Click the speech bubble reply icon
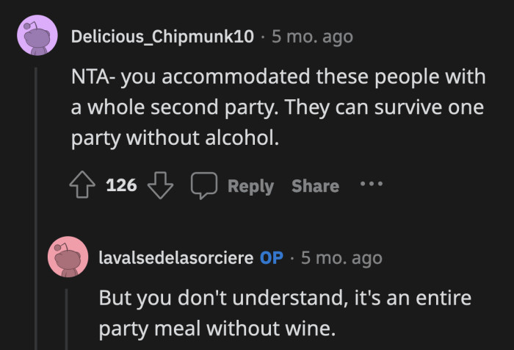This screenshot has width=514, height=350. tap(203, 185)
